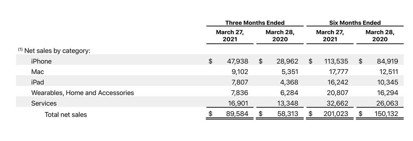The height and width of the screenshot is (141, 413).
Task: Select total net sales 89,584
Action: point(237,114)
